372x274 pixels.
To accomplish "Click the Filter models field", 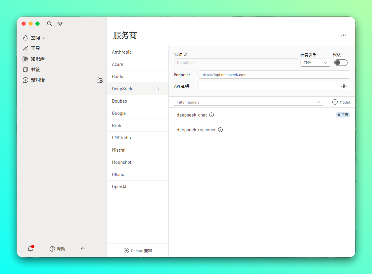I will (x=248, y=102).
